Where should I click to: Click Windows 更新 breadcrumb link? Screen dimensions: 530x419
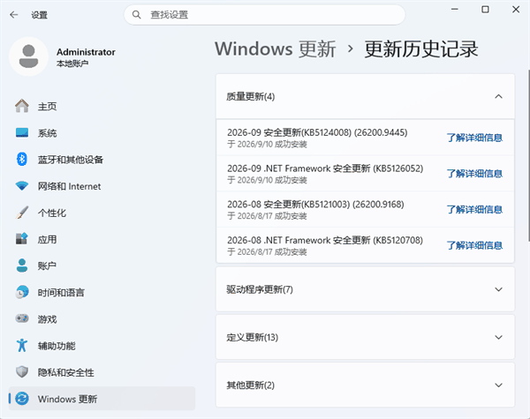tap(276, 49)
